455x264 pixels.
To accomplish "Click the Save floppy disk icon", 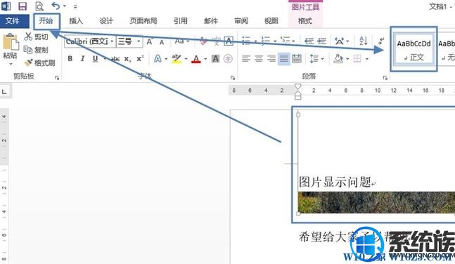I will point(23,6).
